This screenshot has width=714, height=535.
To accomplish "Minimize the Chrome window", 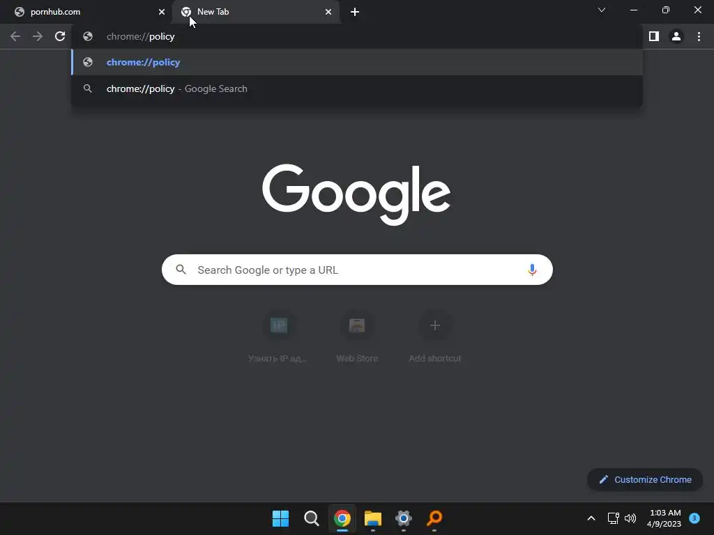I will [x=633, y=10].
